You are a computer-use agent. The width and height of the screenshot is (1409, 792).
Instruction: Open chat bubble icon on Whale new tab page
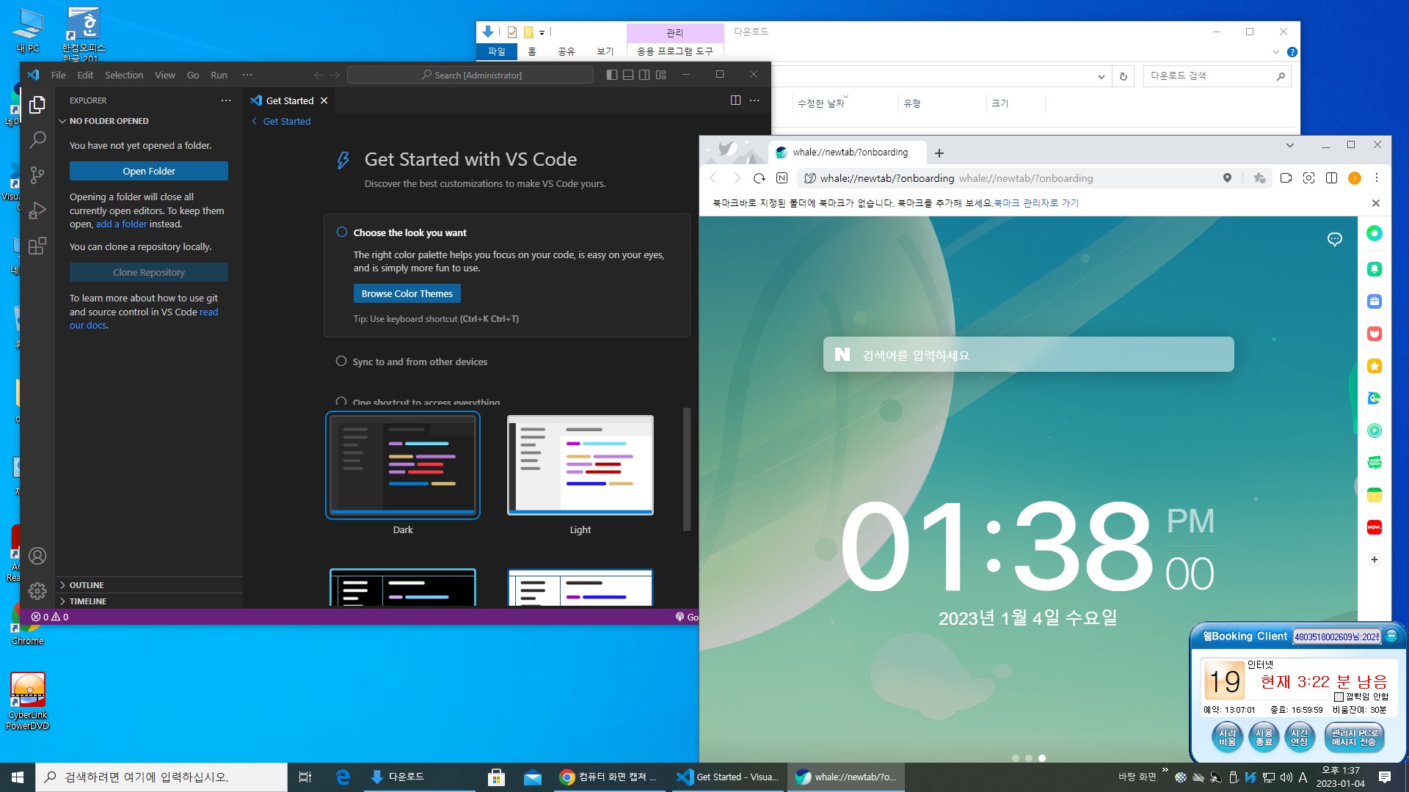click(1335, 239)
